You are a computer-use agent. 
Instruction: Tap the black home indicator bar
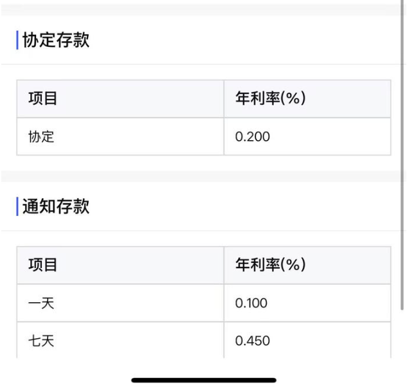click(x=204, y=381)
